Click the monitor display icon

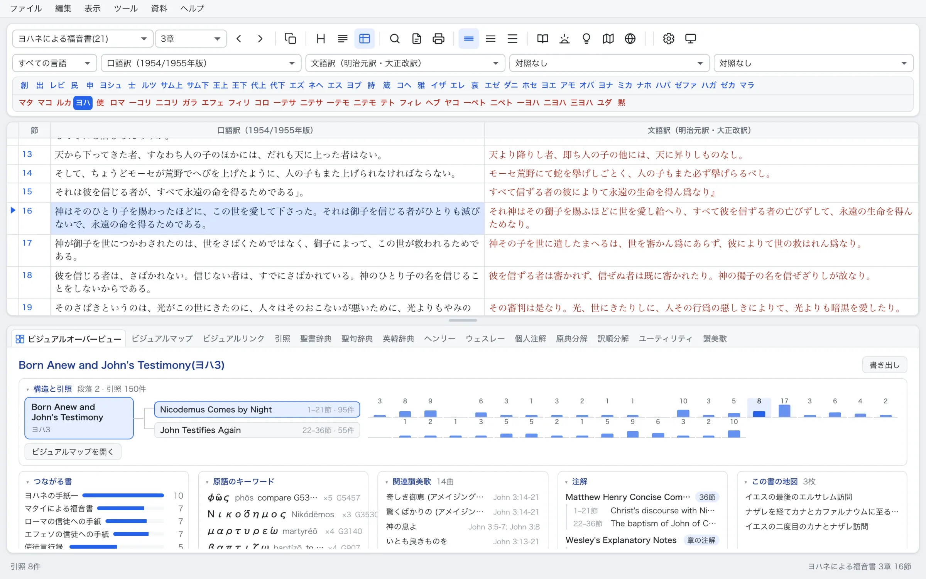[691, 39]
